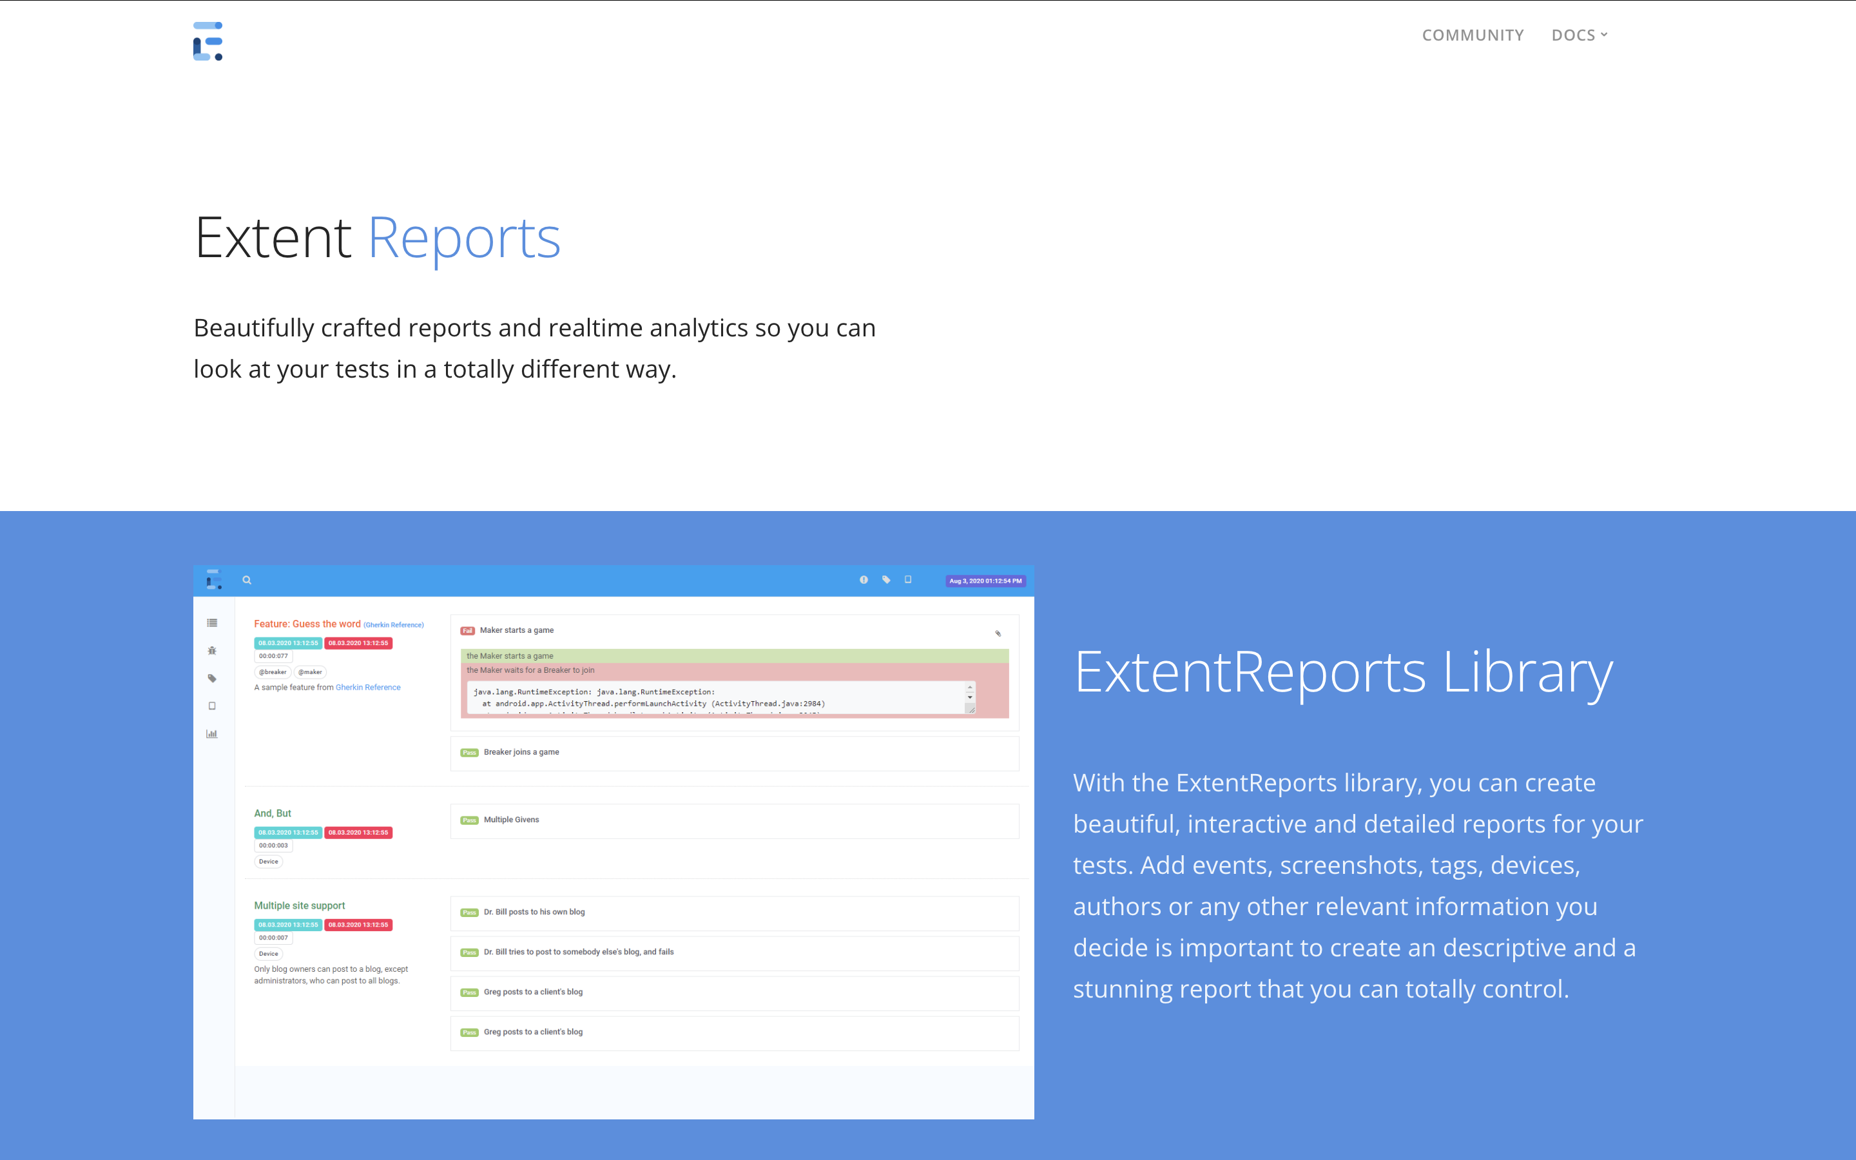Viewport: 1856px width, 1160px height.
Task: Click the device icon in preview top bar
Action: tap(908, 580)
